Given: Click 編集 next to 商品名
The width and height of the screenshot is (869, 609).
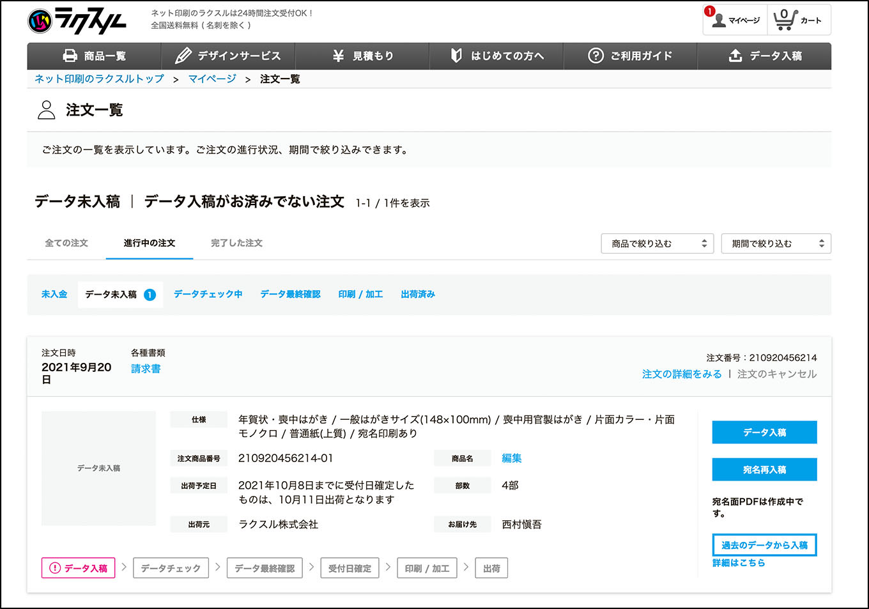Looking at the screenshot, I should [x=512, y=458].
